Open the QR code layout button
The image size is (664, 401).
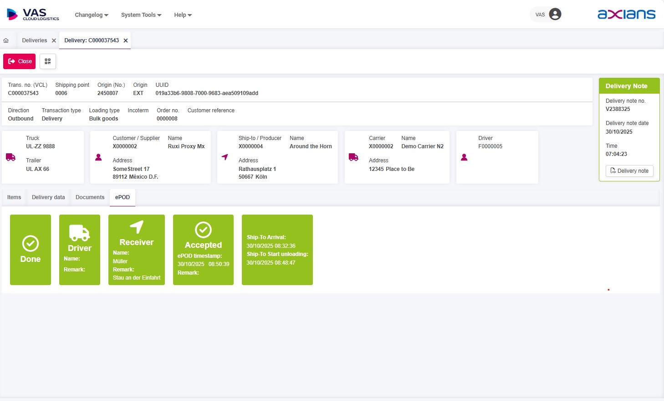tap(48, 61)
